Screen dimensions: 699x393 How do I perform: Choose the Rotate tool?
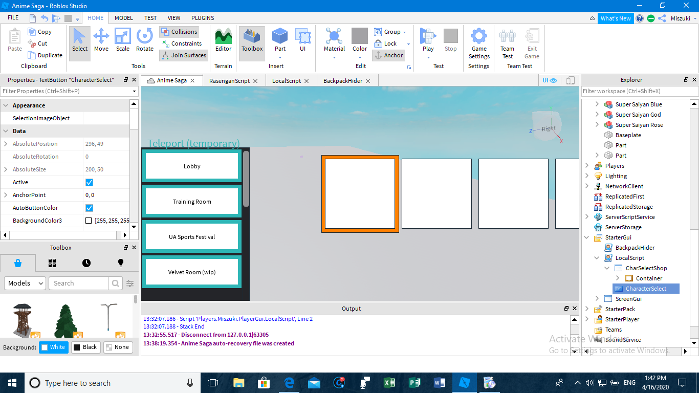pos(145,40)
